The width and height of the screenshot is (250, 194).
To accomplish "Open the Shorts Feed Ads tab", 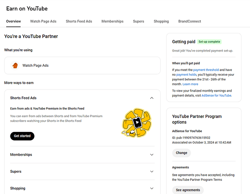I will (x=79, y=21).
